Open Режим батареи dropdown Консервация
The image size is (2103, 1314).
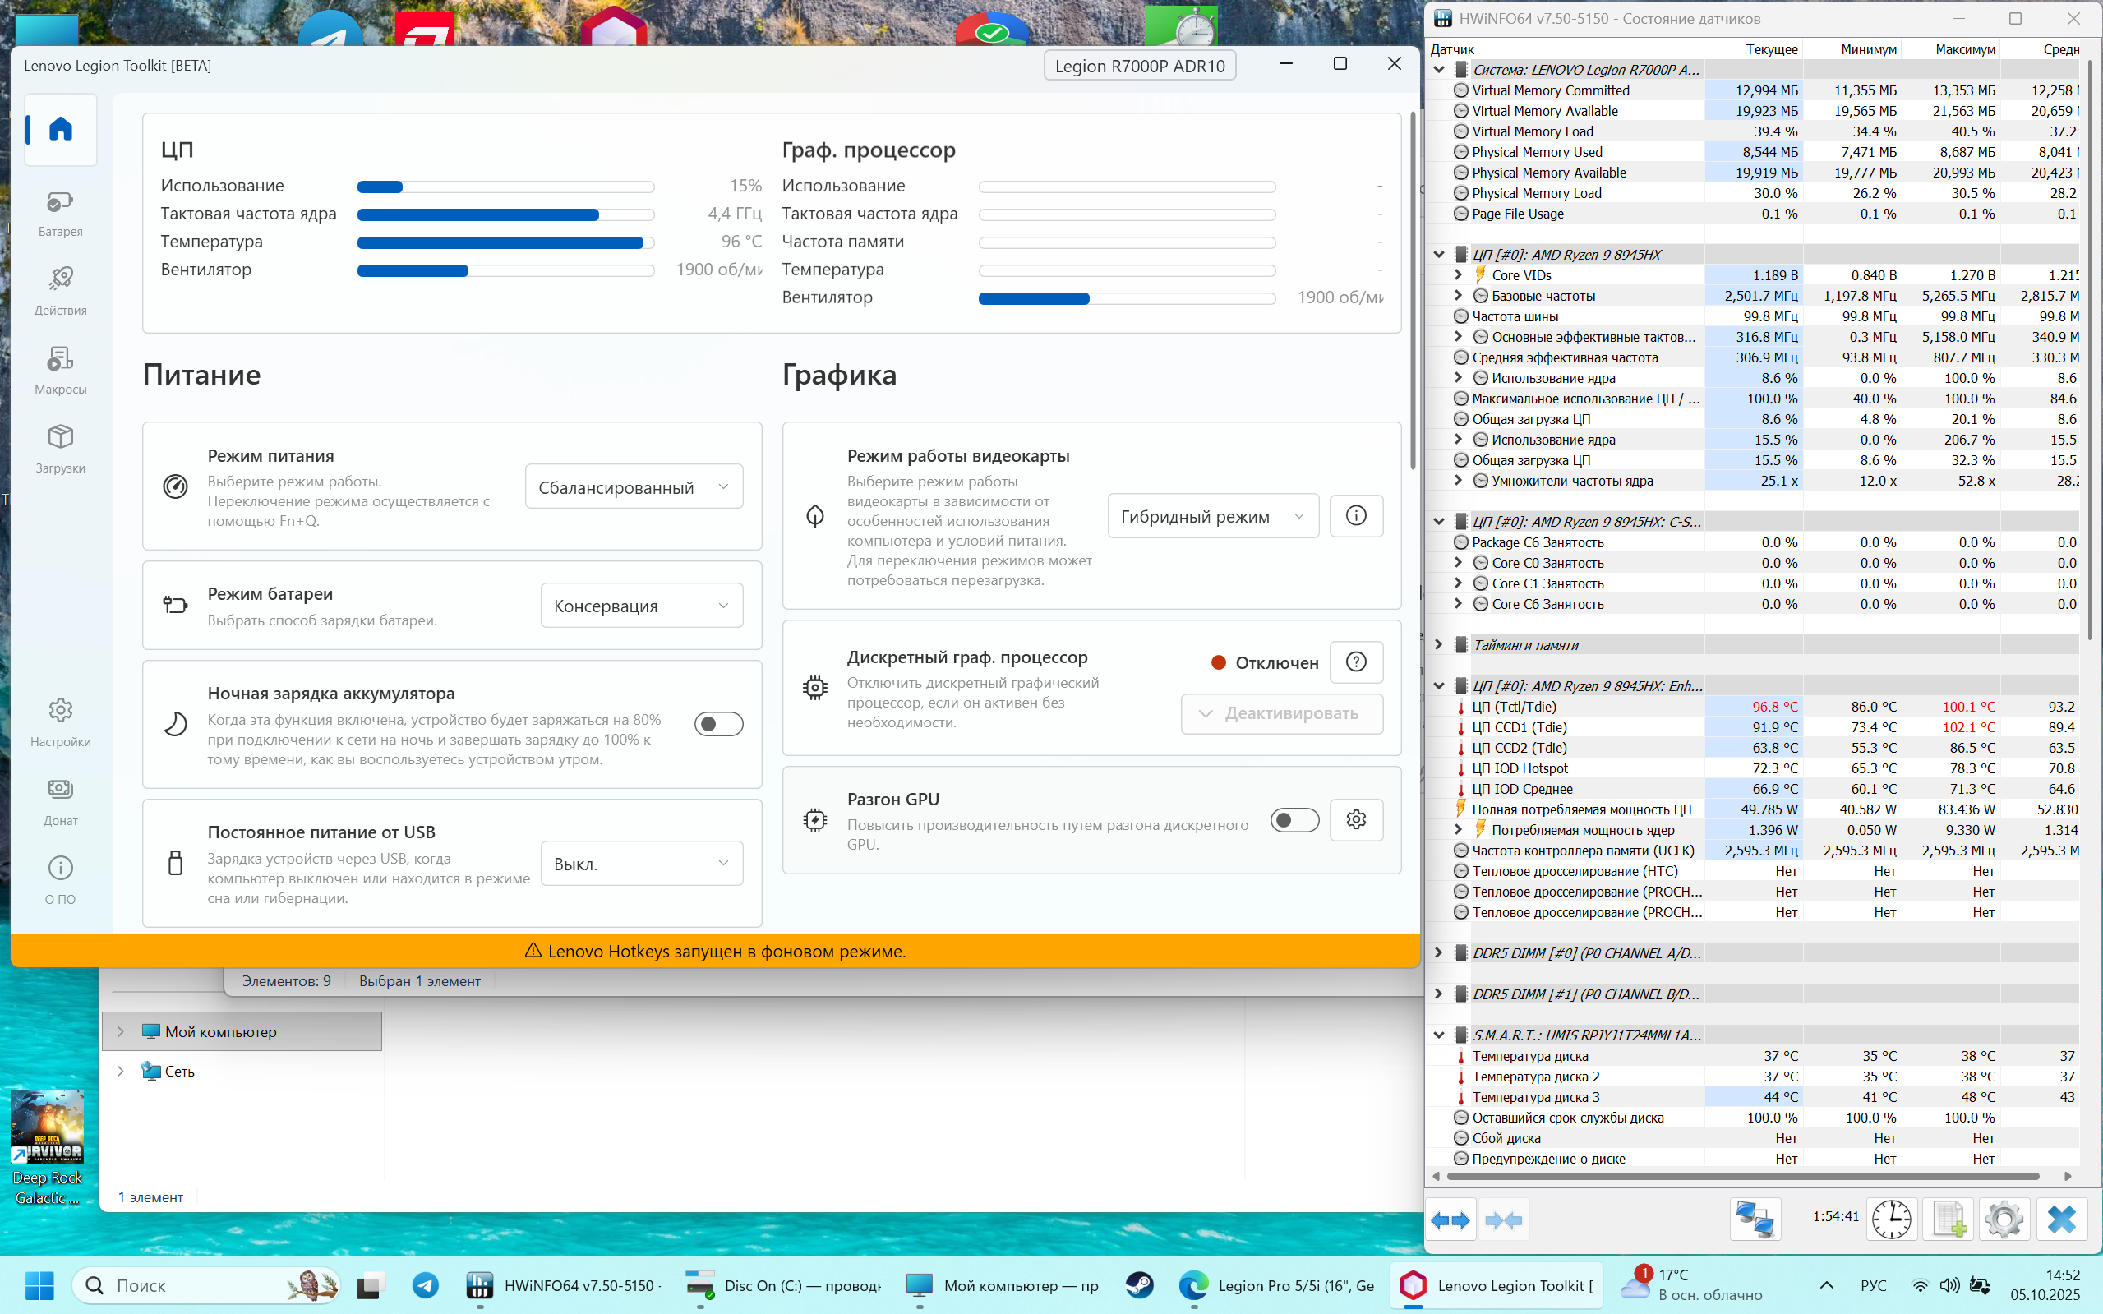(x=641, y=606)
